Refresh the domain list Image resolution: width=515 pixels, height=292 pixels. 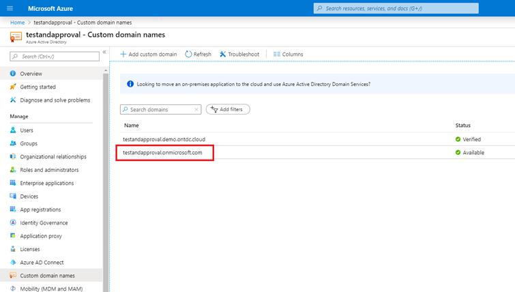coord(198,54)
